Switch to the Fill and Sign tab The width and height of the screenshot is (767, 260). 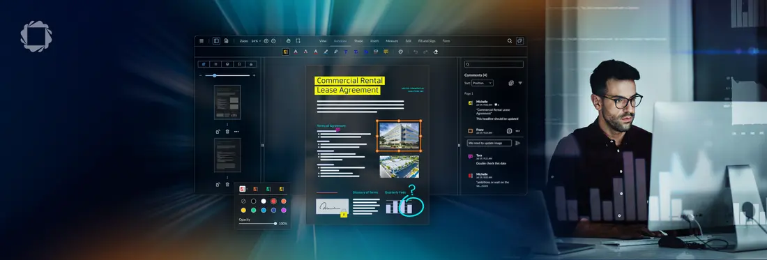tap(427, 41)
